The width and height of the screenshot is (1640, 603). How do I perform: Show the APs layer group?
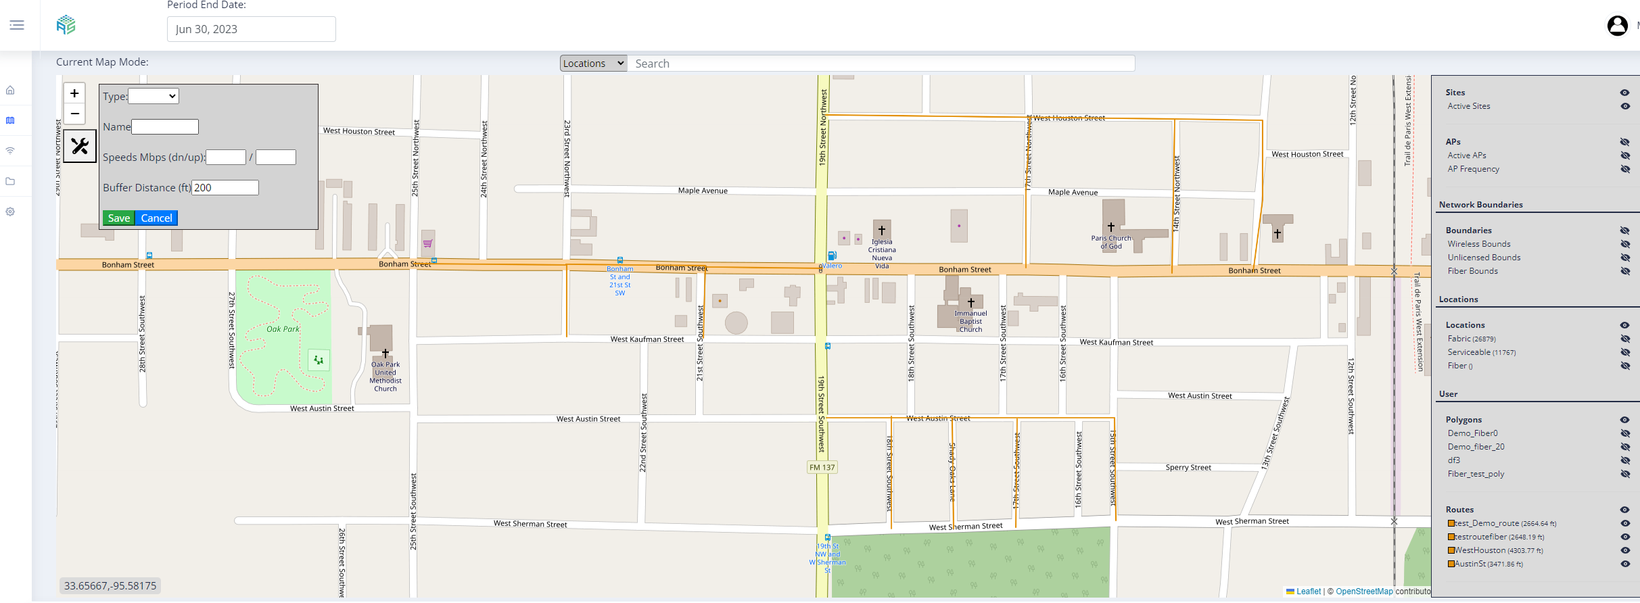click(x=1624, y=142)
